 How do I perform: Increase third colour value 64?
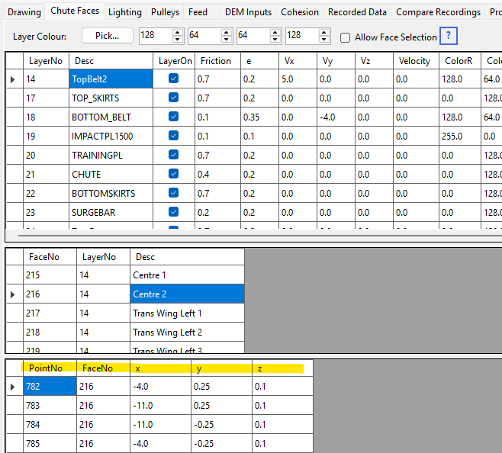pos(275,32)
